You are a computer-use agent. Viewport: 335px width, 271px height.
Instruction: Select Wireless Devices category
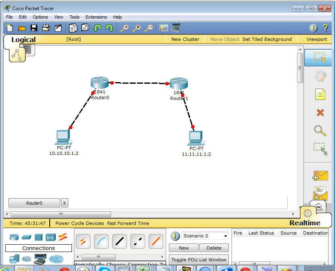pos(51,237)
